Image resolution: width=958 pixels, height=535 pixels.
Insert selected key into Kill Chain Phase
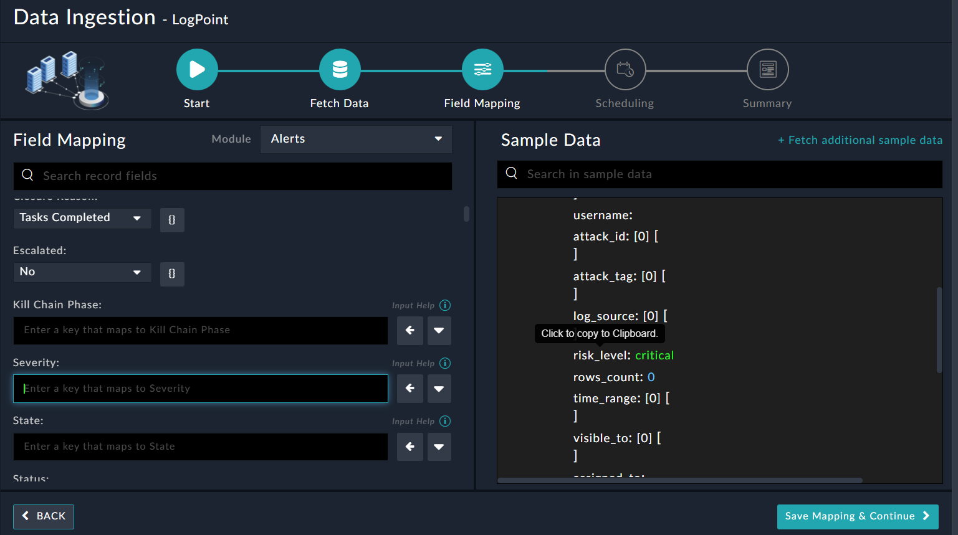(x=410, y=330)
